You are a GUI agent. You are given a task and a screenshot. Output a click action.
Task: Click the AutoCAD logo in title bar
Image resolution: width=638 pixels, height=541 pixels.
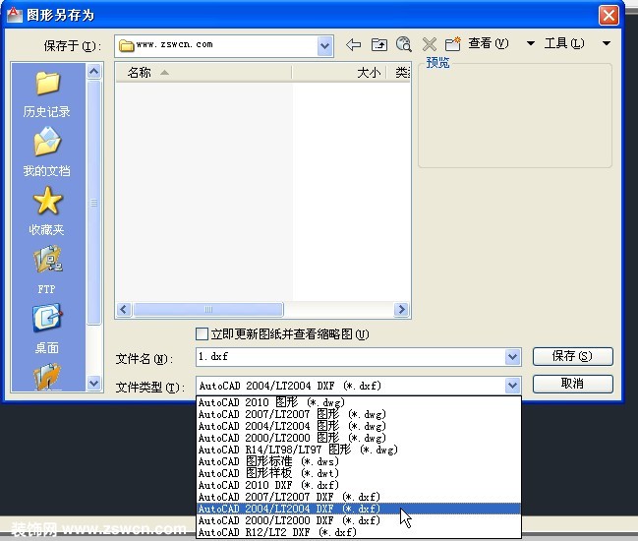14,15
